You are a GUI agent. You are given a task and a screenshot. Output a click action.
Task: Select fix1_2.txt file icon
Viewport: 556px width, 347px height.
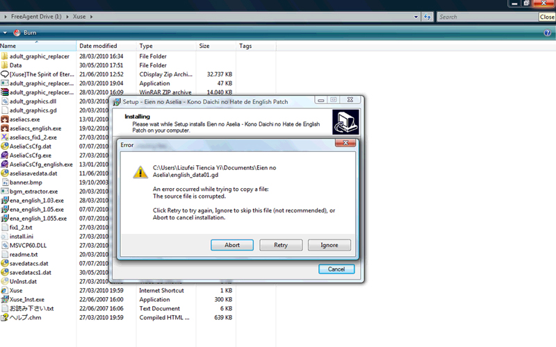5,228
